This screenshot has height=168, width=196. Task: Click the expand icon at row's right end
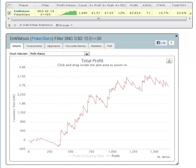click(x=191, y=13)
